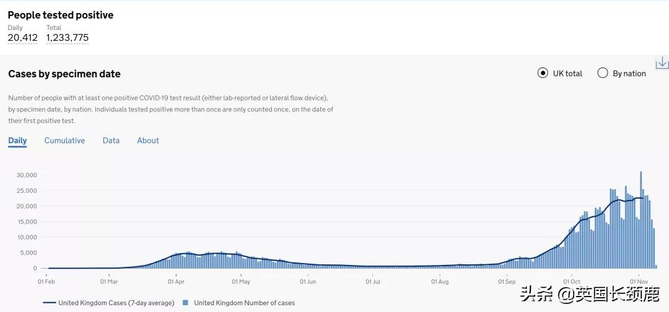This screenshot has width=669, height=312.
Task: Open the About tab
Action: pyautogui.click(x=148, y=141)
